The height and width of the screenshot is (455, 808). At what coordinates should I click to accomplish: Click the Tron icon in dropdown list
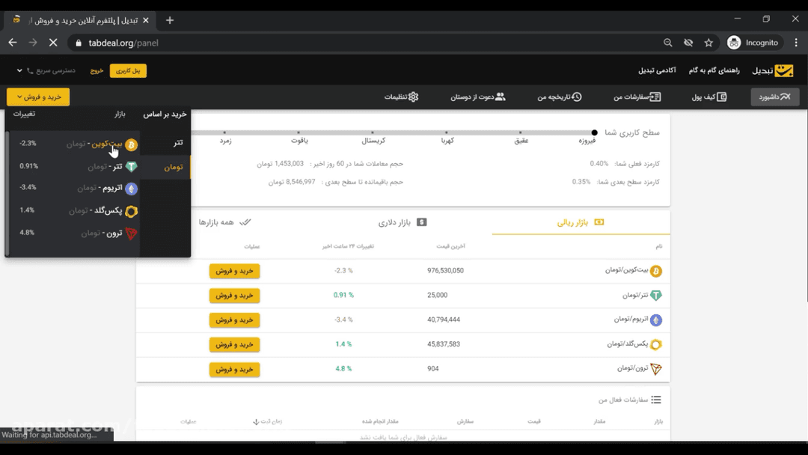[132, 234]
